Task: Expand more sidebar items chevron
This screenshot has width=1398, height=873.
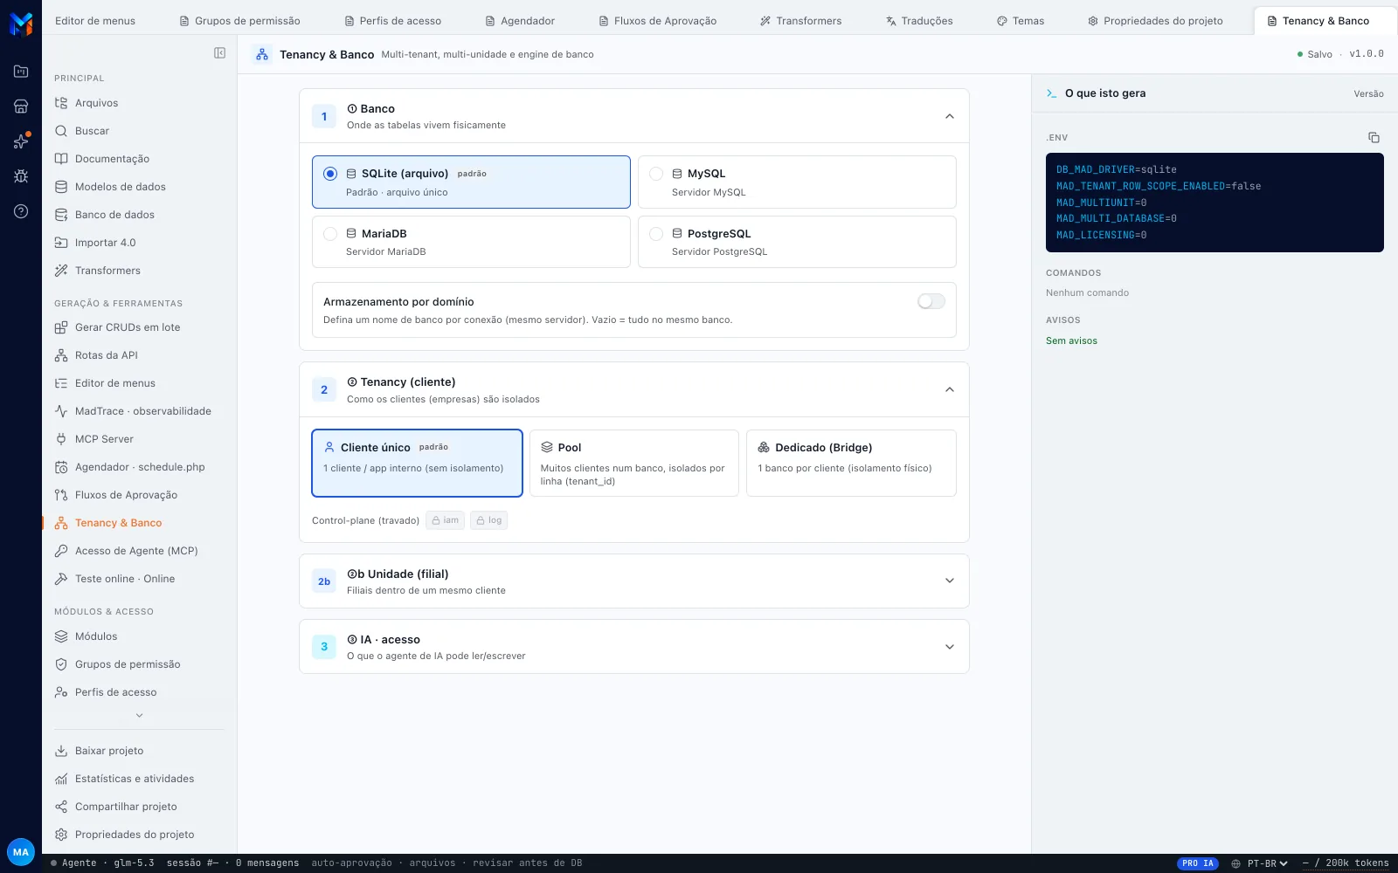Action: pyautogui.click(x=139, y=715)
